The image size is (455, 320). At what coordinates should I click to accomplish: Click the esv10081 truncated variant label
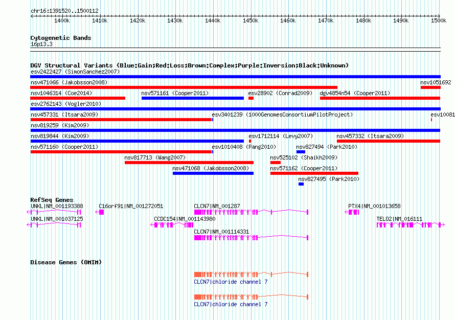443,115
